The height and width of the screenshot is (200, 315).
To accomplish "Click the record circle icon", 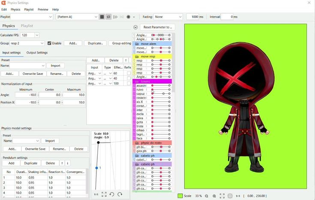I will click(128, 17).
